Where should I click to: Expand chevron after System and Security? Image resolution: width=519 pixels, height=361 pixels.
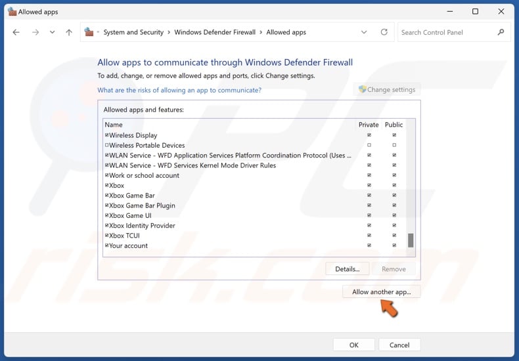pos(169,32)
